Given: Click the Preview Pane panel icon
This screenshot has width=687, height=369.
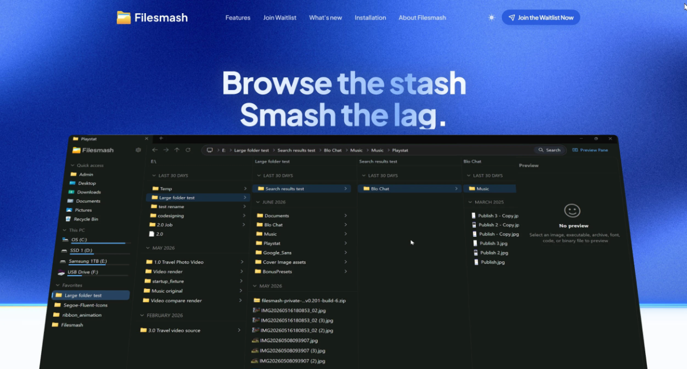Looking at the screenshot, I should [x=575, y=150].
